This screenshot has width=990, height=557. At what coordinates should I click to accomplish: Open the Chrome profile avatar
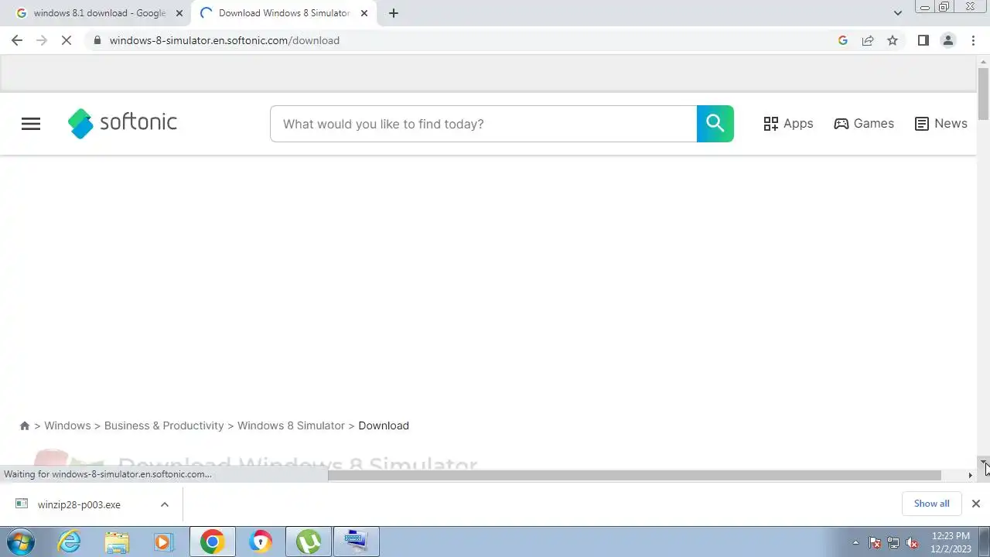point(948,40)
